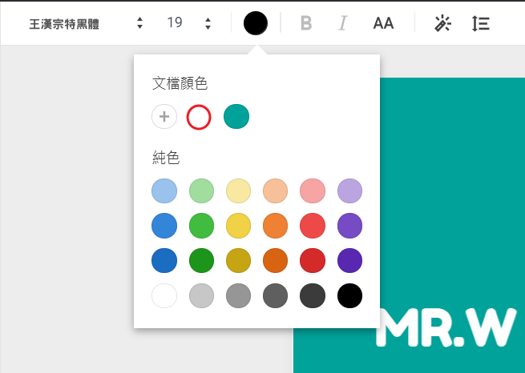525x373 pixels.
Task: Select the dark mustard-yellow swatch
Action: (238, 260)
